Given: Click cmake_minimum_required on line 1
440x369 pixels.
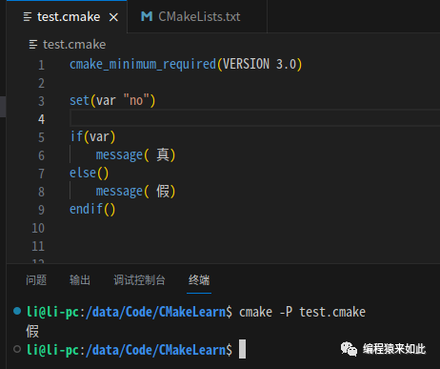Looking at the screenshot, I should coord(143,65).
